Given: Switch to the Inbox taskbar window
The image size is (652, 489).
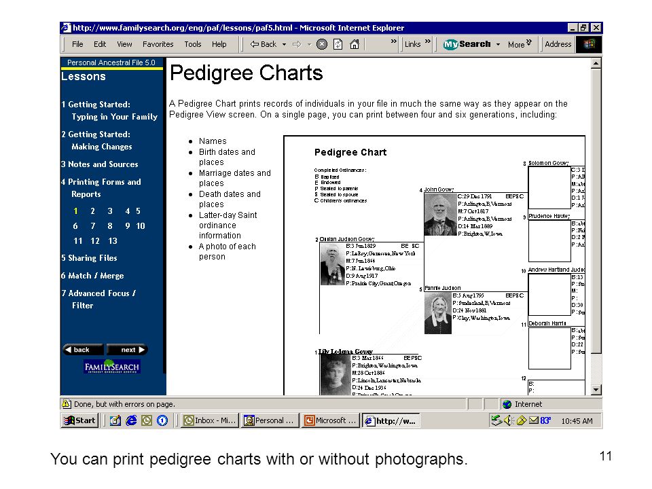Looking at the screenshot, I should coord(211,420).
